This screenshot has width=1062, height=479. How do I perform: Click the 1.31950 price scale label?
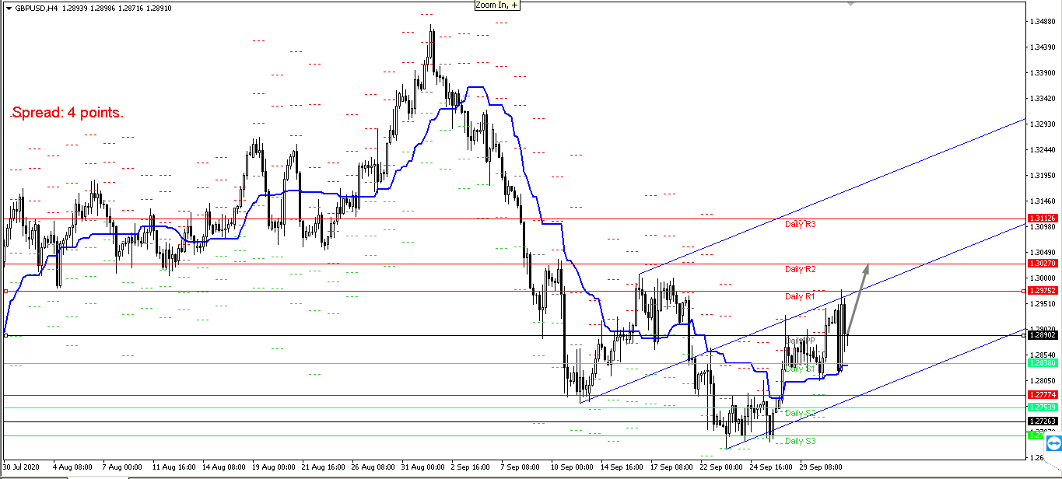point(1043,175)
